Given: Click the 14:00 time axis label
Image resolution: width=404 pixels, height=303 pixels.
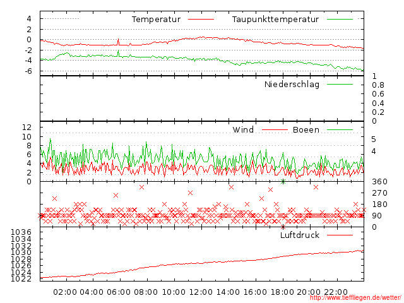Looking at the screenshot, I should [228, 292].
